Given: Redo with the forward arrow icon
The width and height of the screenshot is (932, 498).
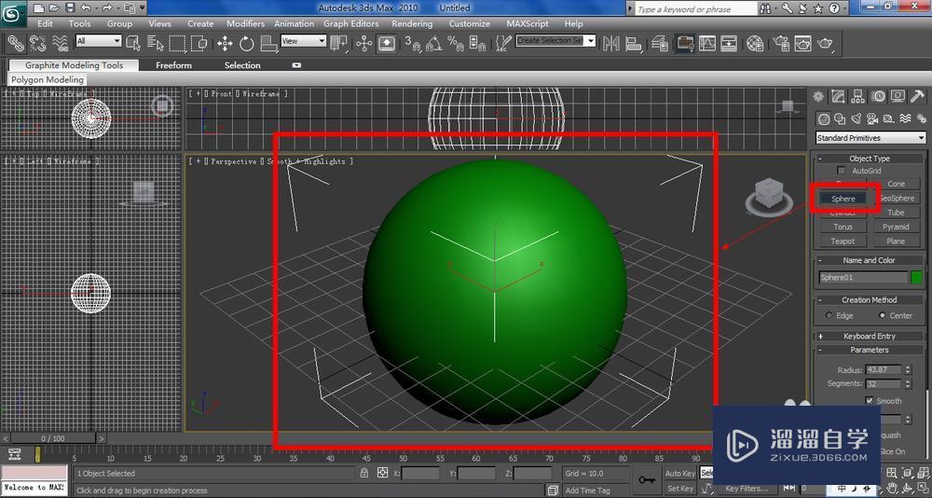Looking at the screenshot, I should click(107, 8).
